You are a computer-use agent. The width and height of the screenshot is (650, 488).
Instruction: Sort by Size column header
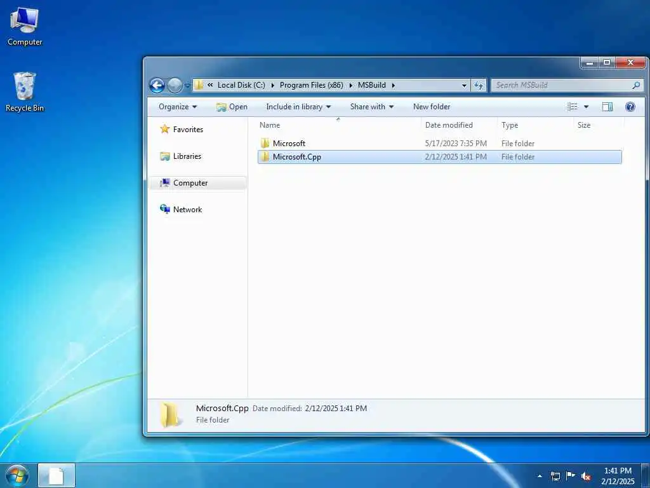click(599, 125)
